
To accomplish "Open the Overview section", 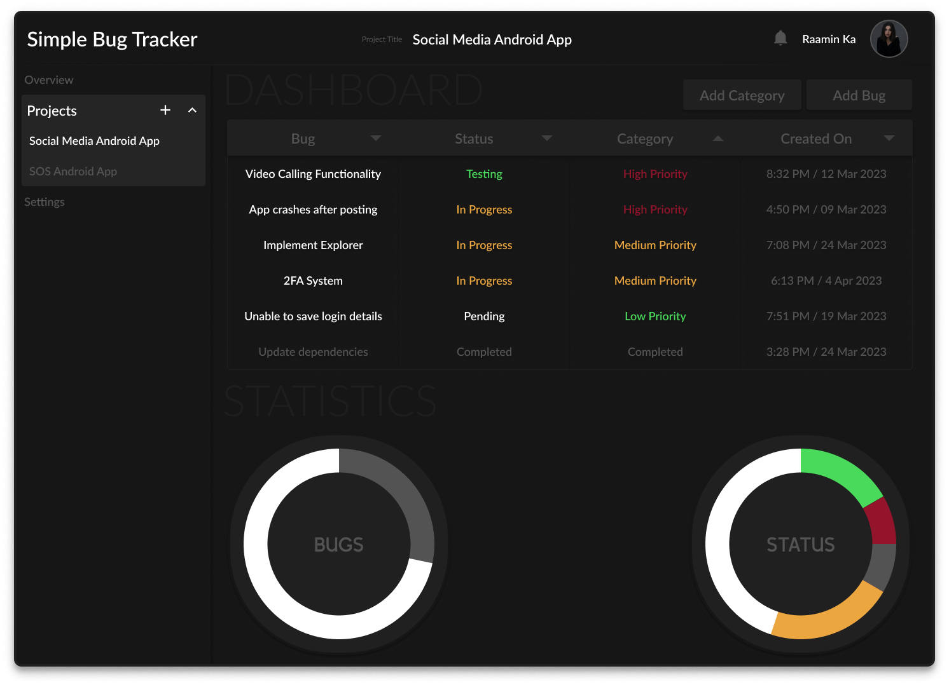I will 48,79.
